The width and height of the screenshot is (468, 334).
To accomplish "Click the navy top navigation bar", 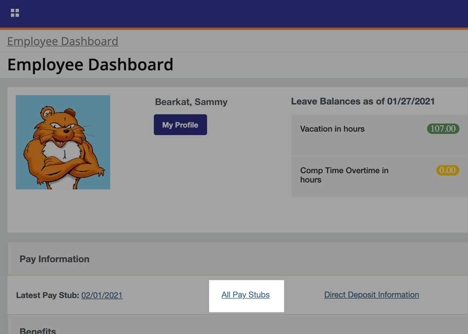I will [x=234, y=14].
